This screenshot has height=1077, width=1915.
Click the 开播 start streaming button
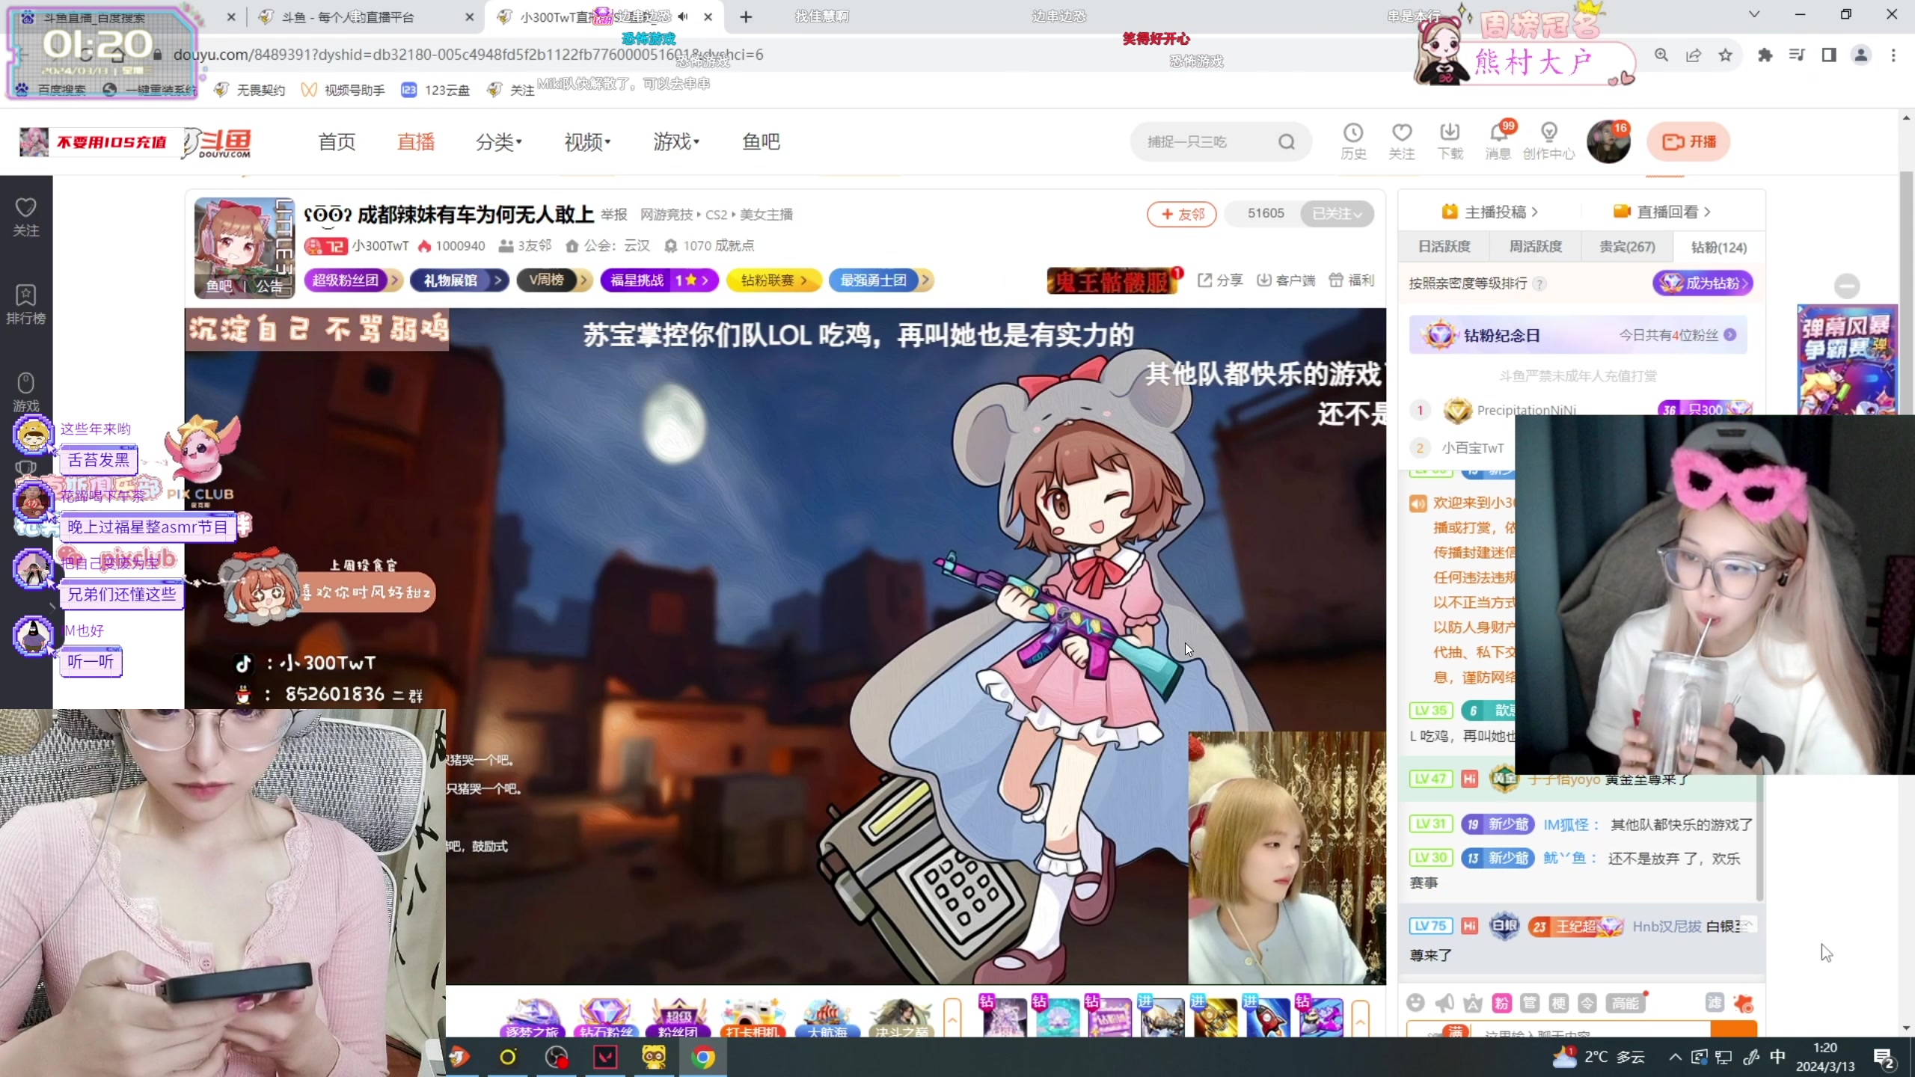pos(1688,141)
